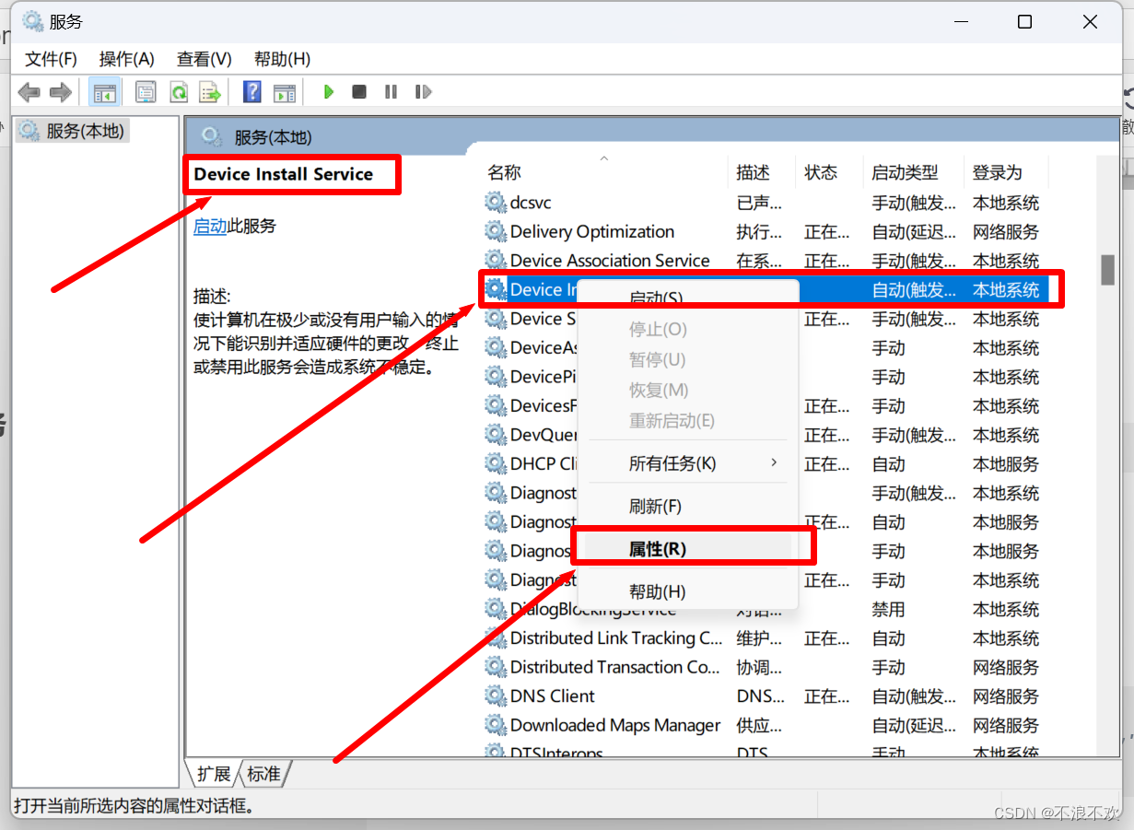This screenshot has width=1134, height=830.
Task: Open the 查看(V) menu
Action: pos(205,59)
